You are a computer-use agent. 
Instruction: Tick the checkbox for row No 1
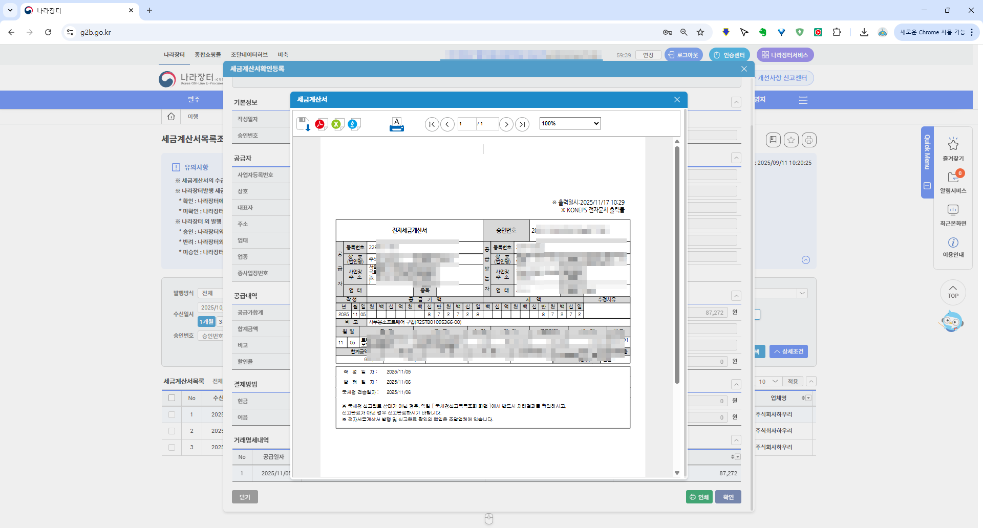point(172,414)
